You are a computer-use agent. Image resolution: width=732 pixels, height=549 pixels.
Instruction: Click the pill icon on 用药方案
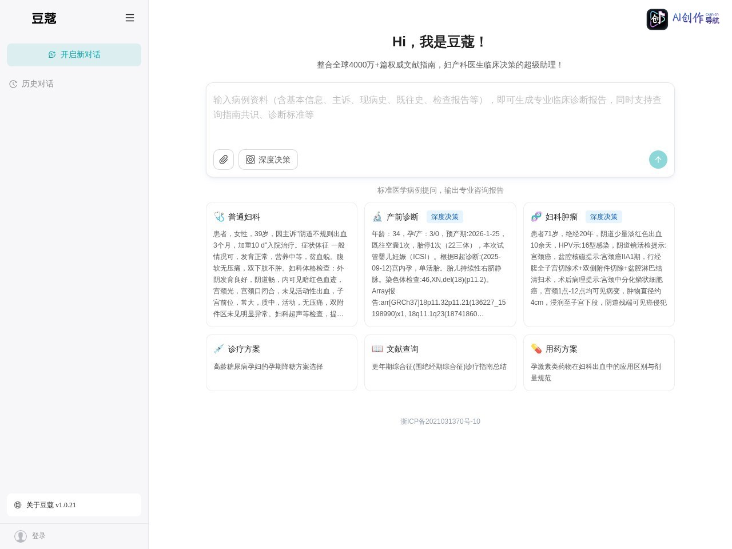[536, 349]
